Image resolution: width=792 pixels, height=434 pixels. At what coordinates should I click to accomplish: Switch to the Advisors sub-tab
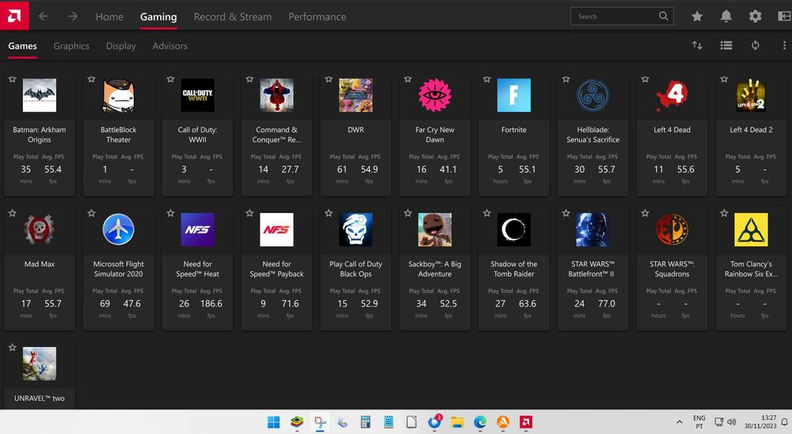point(169,45)
